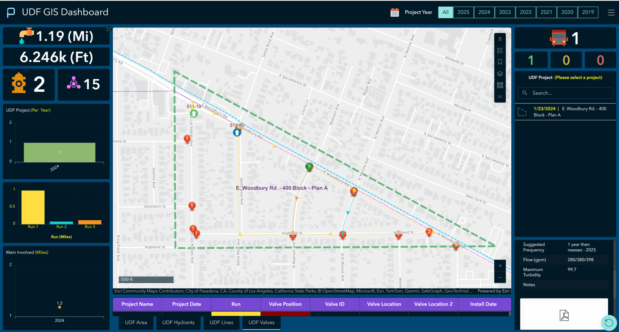619x332 pixels.
Task: Select the 2024 project year filter
Action: click(484, 12)
